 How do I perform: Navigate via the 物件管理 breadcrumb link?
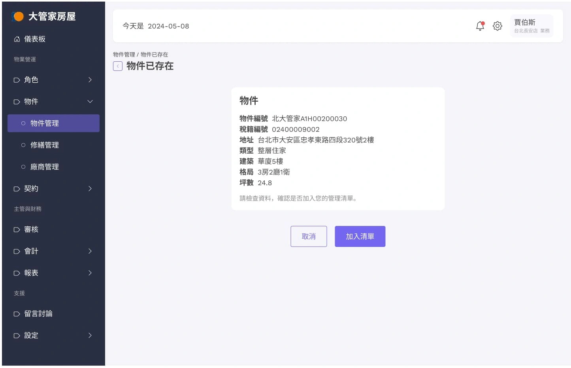click(x=124, y=54)
